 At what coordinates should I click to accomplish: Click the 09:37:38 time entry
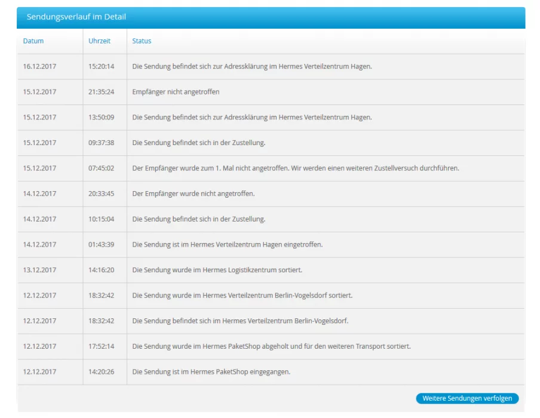pyautogui.click(x=101, y=143)
